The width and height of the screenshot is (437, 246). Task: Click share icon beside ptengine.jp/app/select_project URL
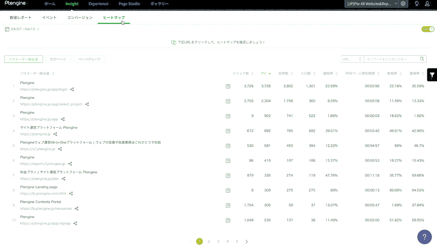pos(87,104)
